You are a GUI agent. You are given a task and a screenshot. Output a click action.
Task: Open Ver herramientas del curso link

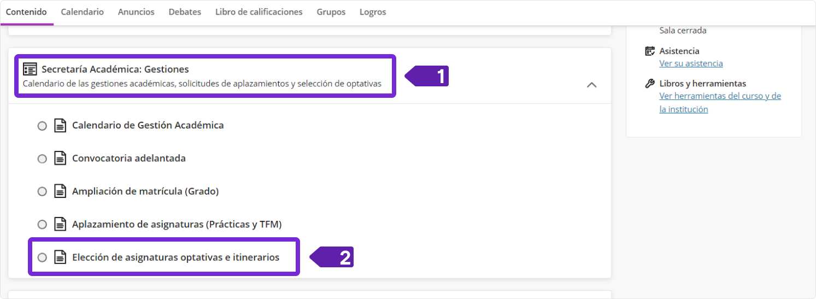pyautogui.click(x=720, y=96)
